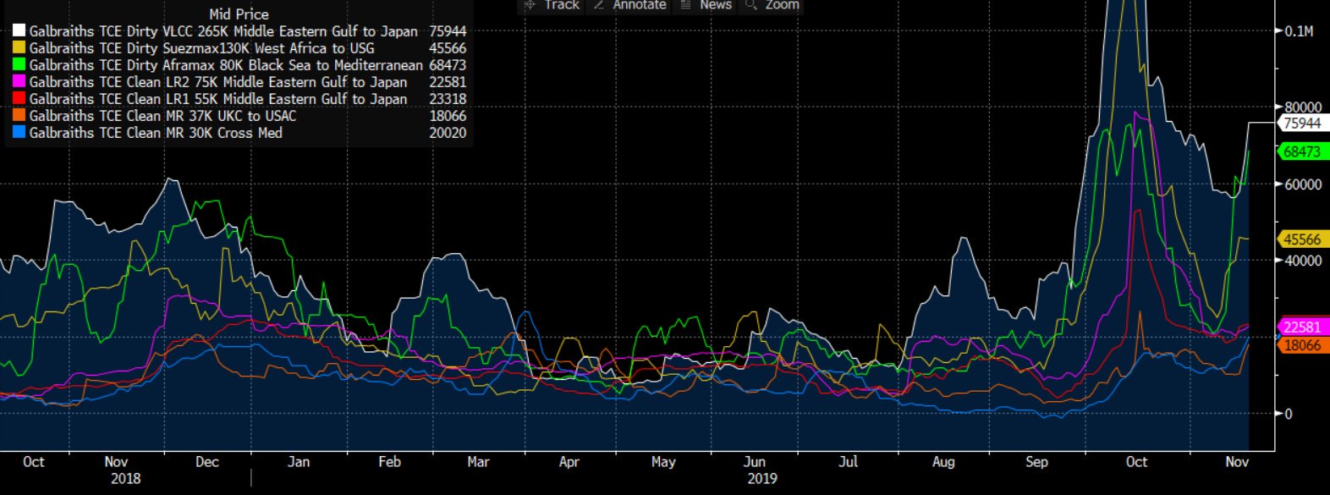Image resolution: width=1330 pixels, height=495 pixels.
Task: Click the Annotate button
Action: [x=629, y=5]
